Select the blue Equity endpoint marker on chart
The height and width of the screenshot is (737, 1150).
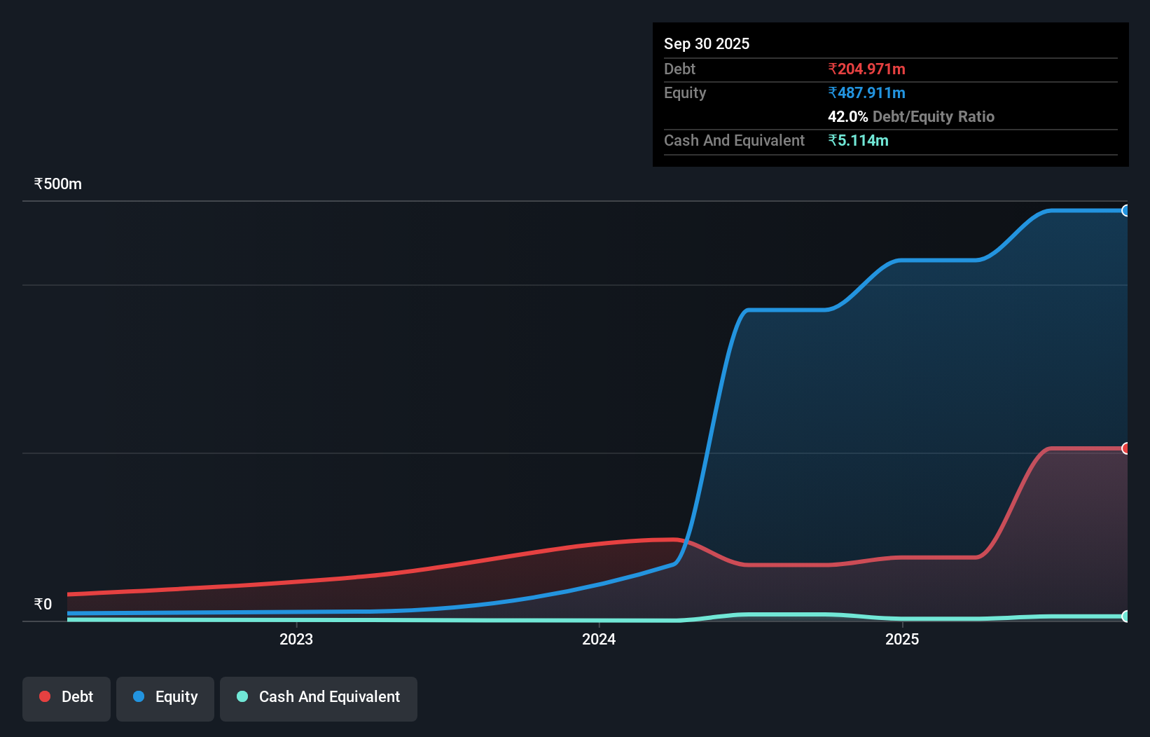pyautogui.click(x=1126, y=211)
